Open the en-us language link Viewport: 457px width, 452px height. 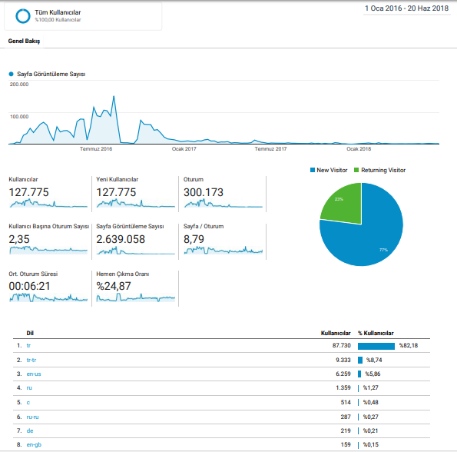34,374
